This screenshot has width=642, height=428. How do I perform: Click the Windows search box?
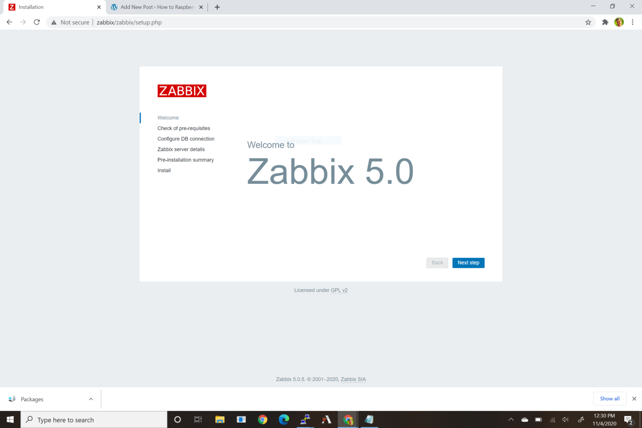(x=94, y=420)
